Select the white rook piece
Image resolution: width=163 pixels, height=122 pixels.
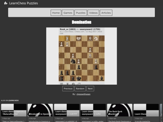pyautogui.click(x=67, y=38)
